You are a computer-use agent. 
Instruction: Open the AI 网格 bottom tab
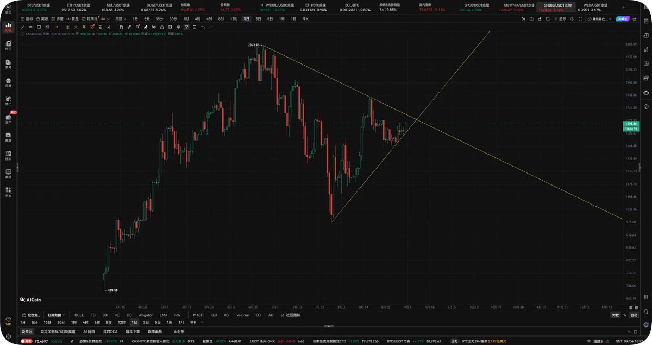(89, 331)
